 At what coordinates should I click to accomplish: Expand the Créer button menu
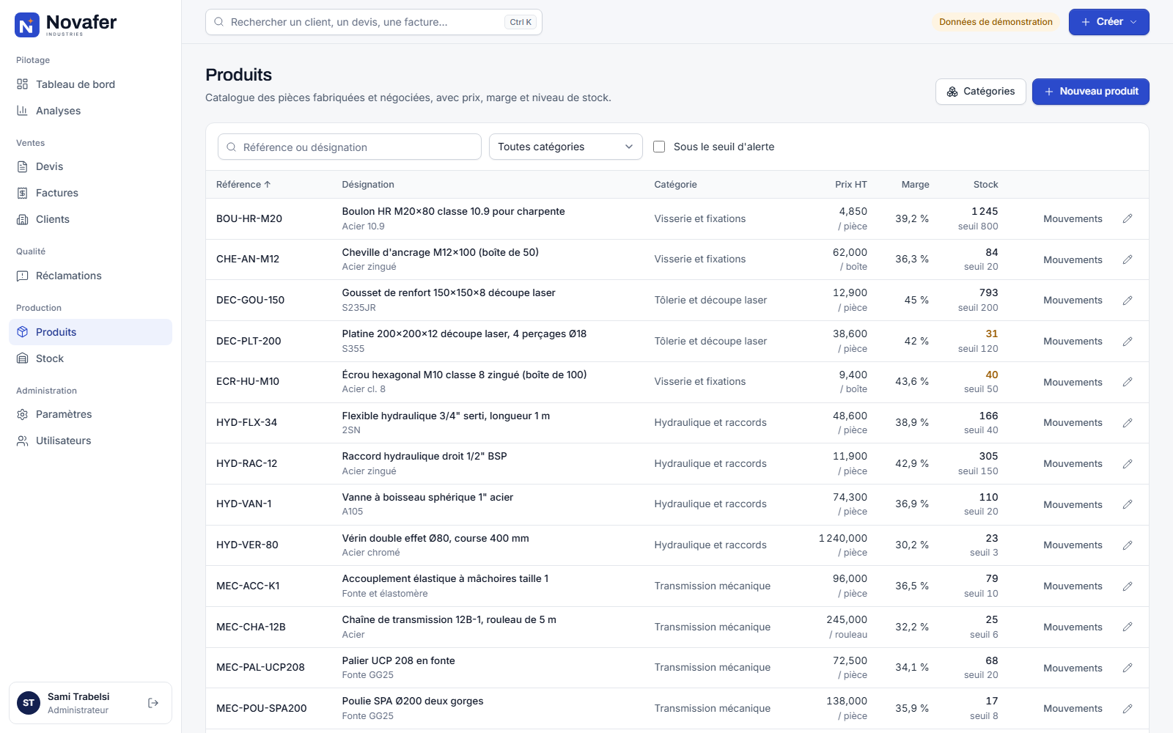pos(1108,22)
